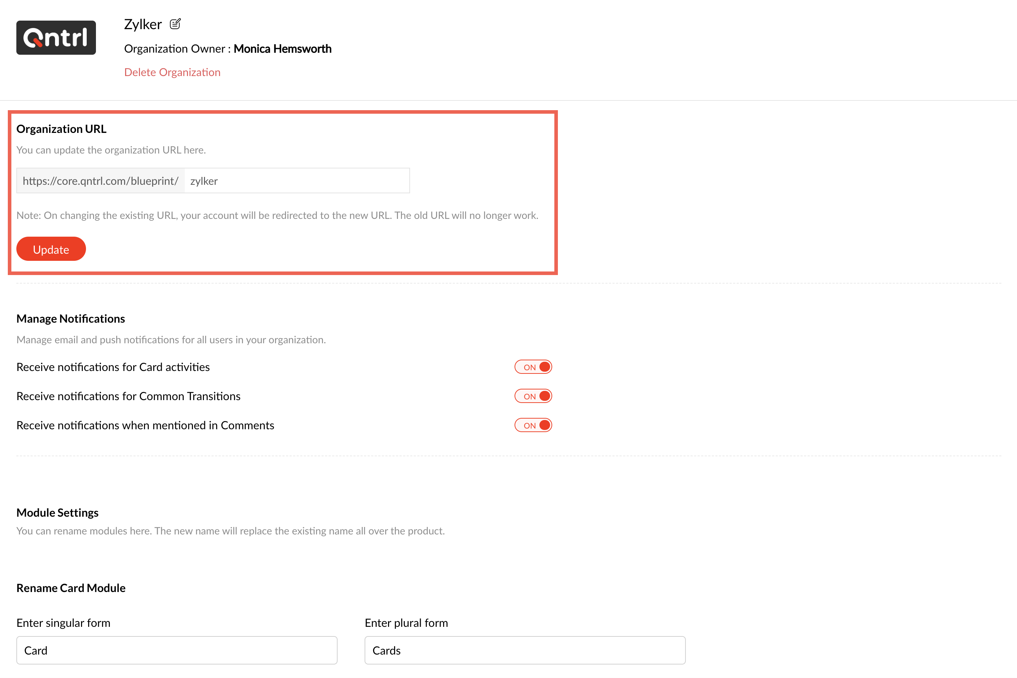Toggle Card activities notifications switch

tap(533, 367)
